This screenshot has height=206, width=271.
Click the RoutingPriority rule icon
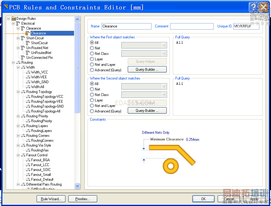(x=28, y=121)
